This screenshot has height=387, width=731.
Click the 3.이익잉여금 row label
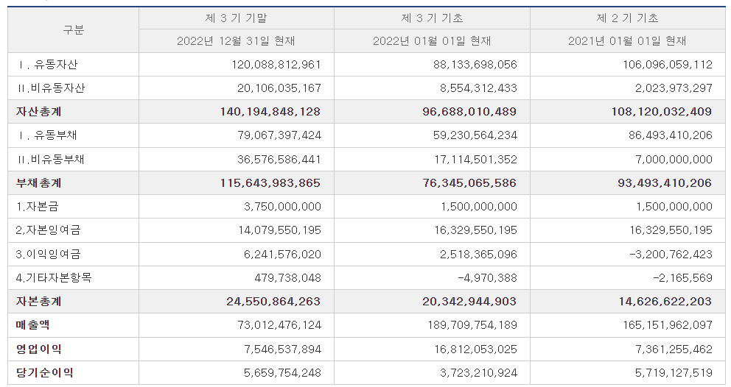[x=49, y=255]
